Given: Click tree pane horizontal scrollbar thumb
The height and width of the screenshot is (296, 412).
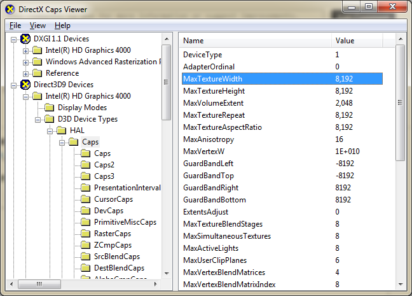Looking at the screenshot, I should [x=39, y=284].
